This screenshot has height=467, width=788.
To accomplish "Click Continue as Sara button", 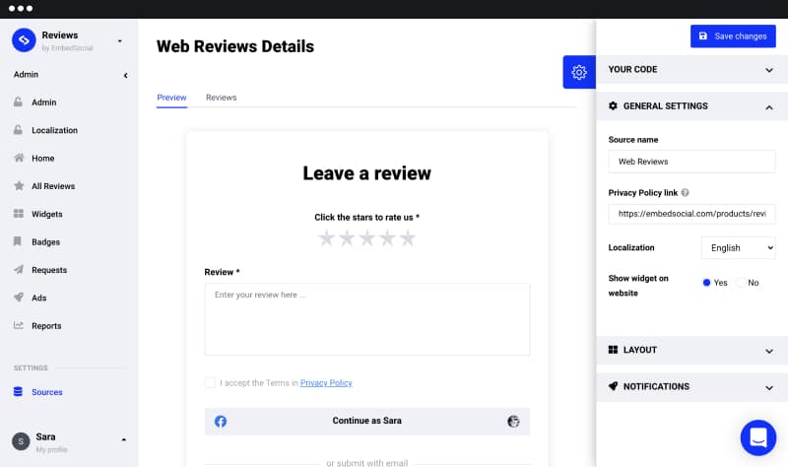I will [x=366, y=422].
